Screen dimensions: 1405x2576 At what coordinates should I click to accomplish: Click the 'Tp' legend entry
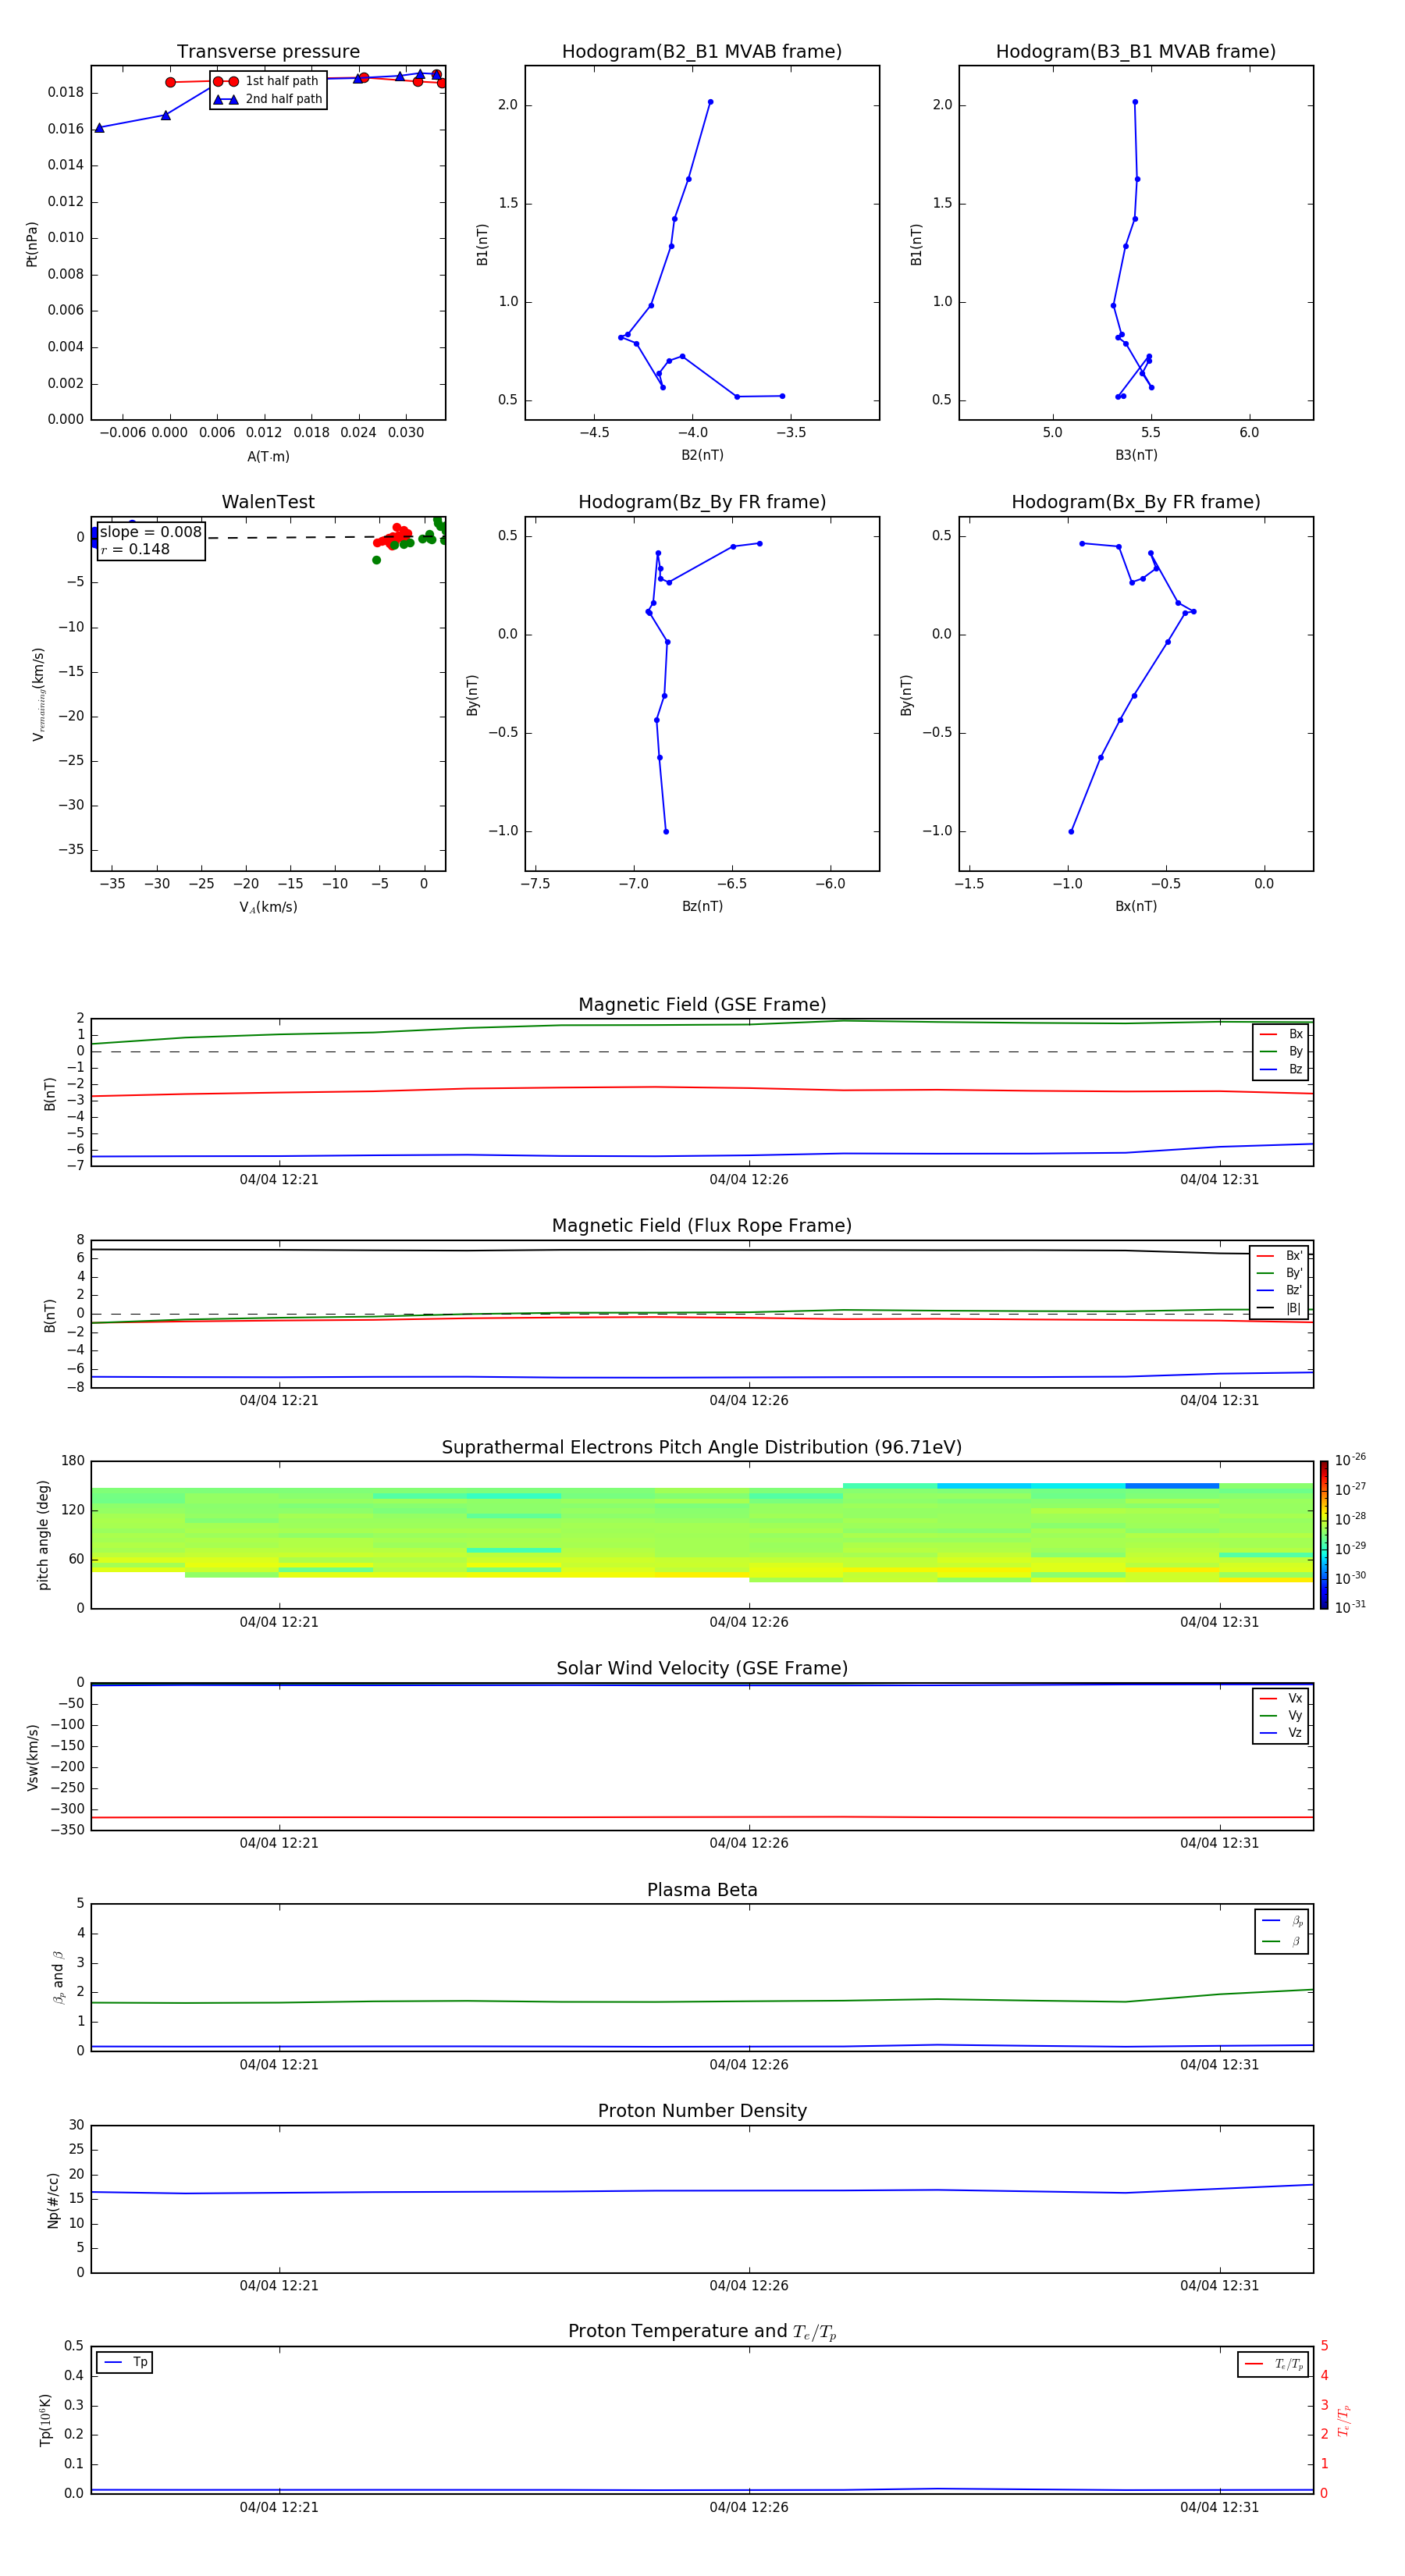click(x=125, y=2362)
